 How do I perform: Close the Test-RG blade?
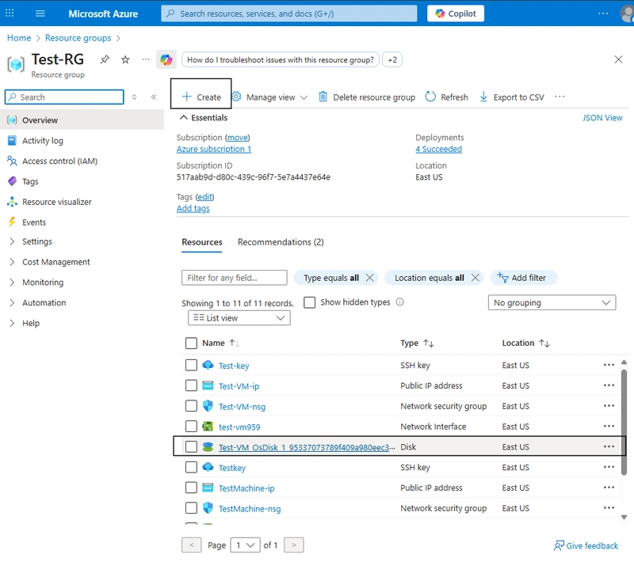click(618, 60)
